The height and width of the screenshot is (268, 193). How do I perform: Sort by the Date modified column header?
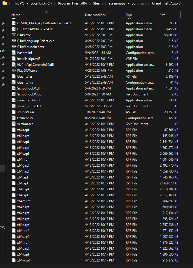pos(96,15)
